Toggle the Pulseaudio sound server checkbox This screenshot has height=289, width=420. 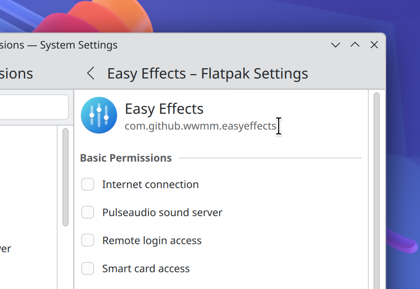(x=87, y=213)
